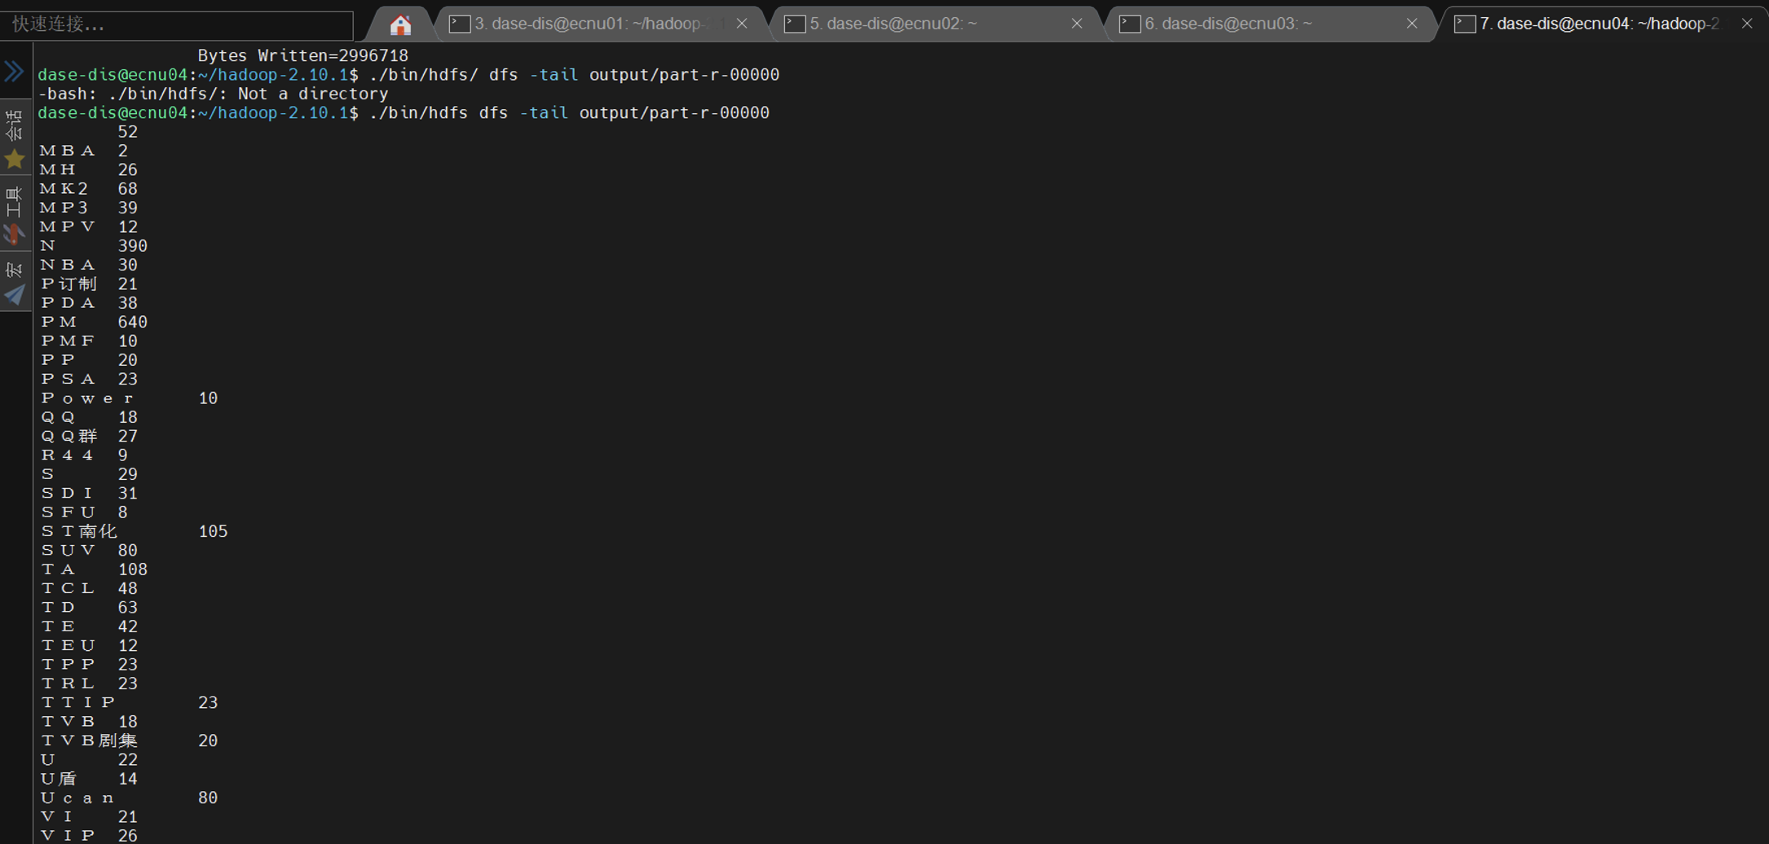
Task: Click the 'Q Q 18' output row
Action: [x=89, y=417]
